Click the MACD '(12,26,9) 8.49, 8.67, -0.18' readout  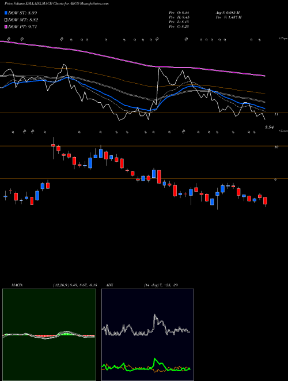point(74,285)
